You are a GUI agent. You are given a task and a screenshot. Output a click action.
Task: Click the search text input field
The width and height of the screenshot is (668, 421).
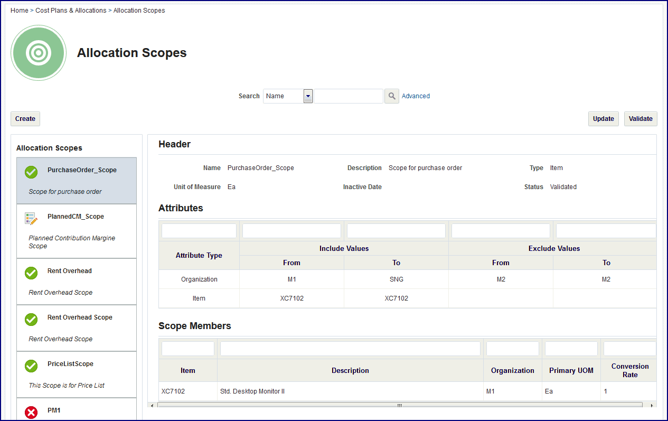pyautogui.click(x=349, y=96)
